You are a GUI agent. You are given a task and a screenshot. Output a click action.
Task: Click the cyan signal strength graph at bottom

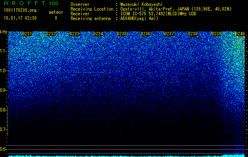pyautogui.click(x=126, y=155)
